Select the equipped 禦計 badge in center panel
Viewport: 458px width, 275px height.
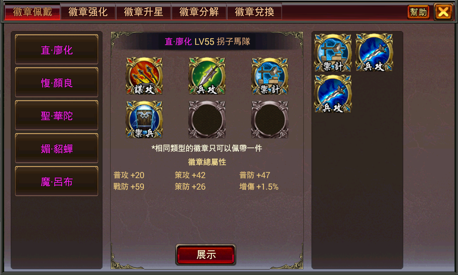(x=270, y=76)
